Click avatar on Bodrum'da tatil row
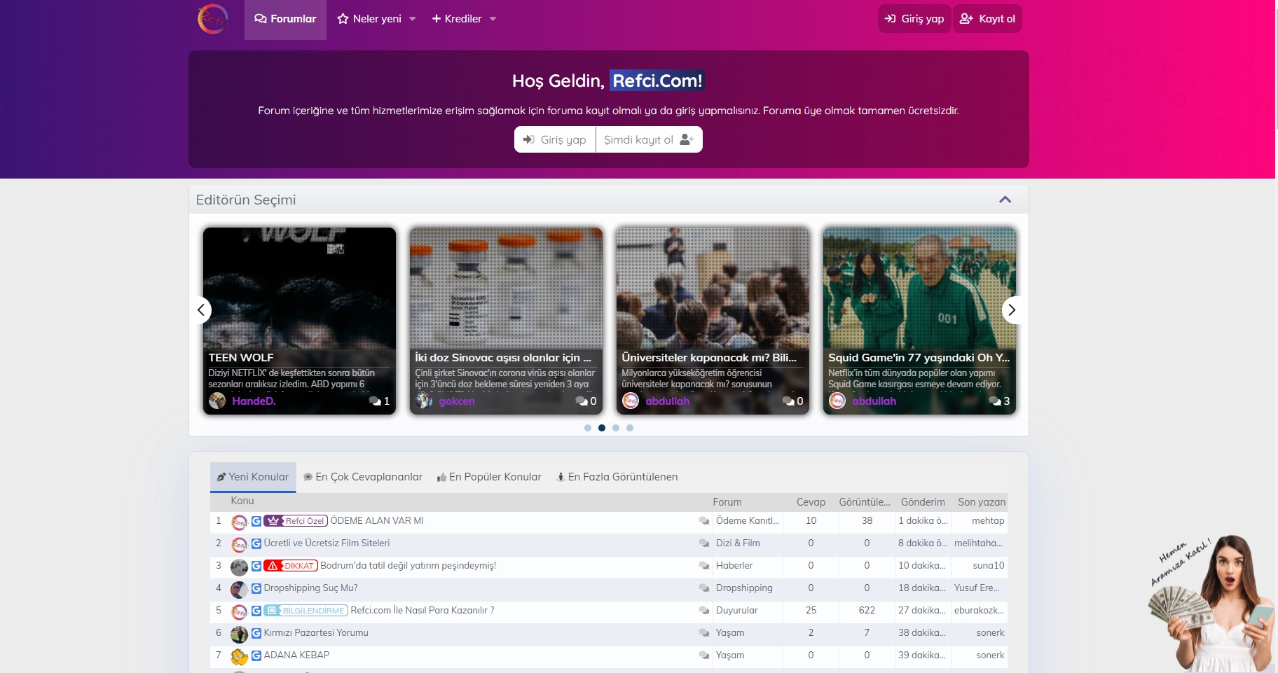This screenshot has width=1278, height=673. [x=240, y=567]
